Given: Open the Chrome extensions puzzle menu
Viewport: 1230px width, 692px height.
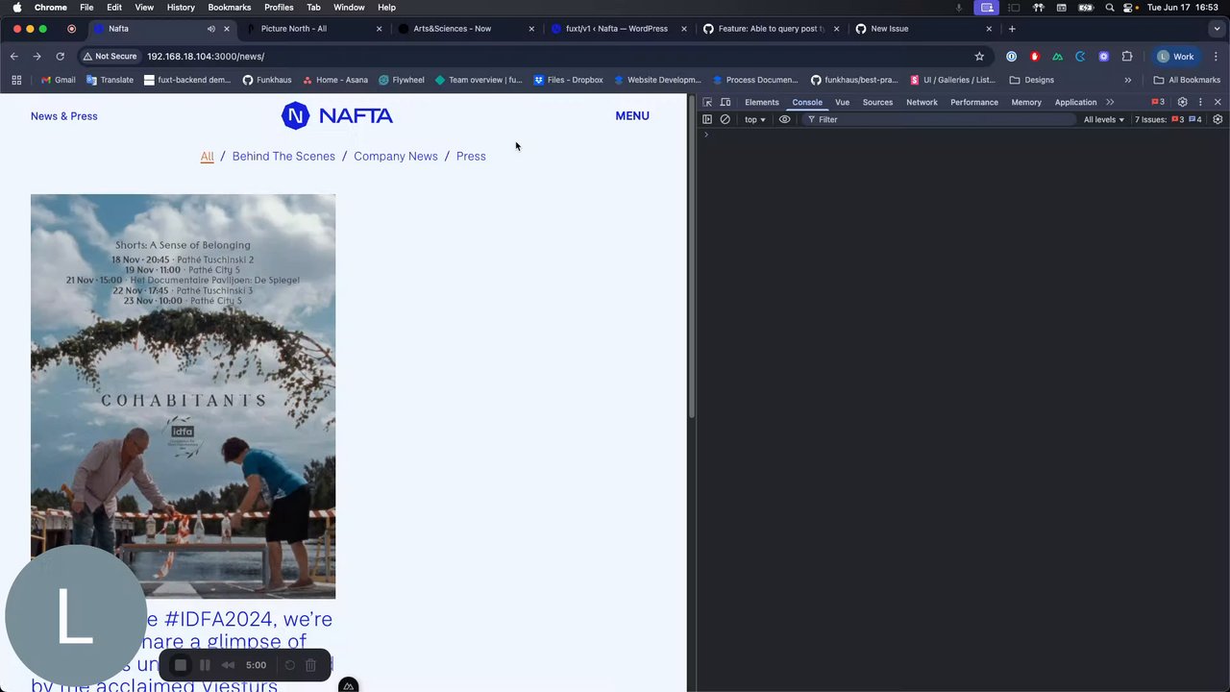Looking at the screenshot, I should coord(1127,57).
